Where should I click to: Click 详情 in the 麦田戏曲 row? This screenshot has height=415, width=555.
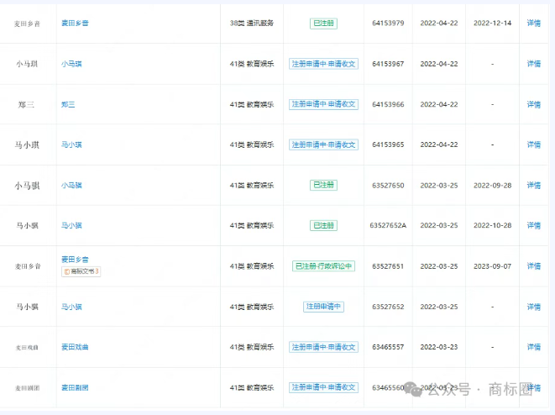click(x=533, y=347)
